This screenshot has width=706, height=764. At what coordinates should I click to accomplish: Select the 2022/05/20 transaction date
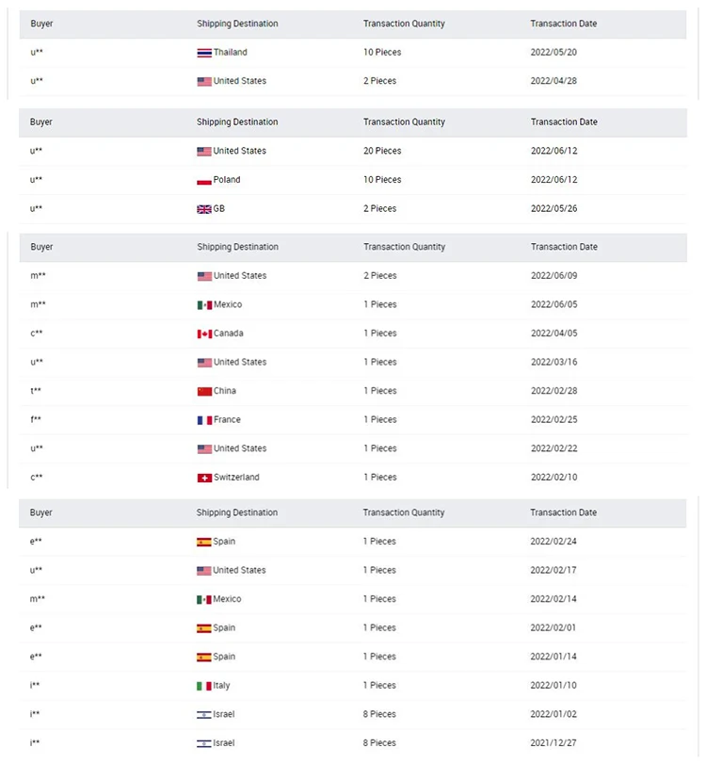554,53
